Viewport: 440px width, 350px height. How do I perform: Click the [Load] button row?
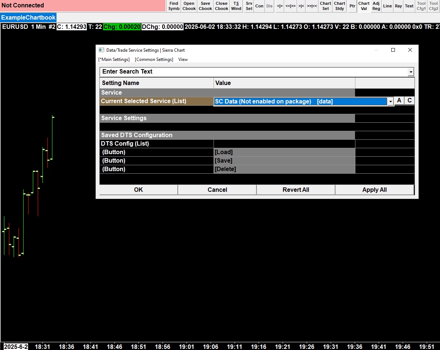(284, 152)
